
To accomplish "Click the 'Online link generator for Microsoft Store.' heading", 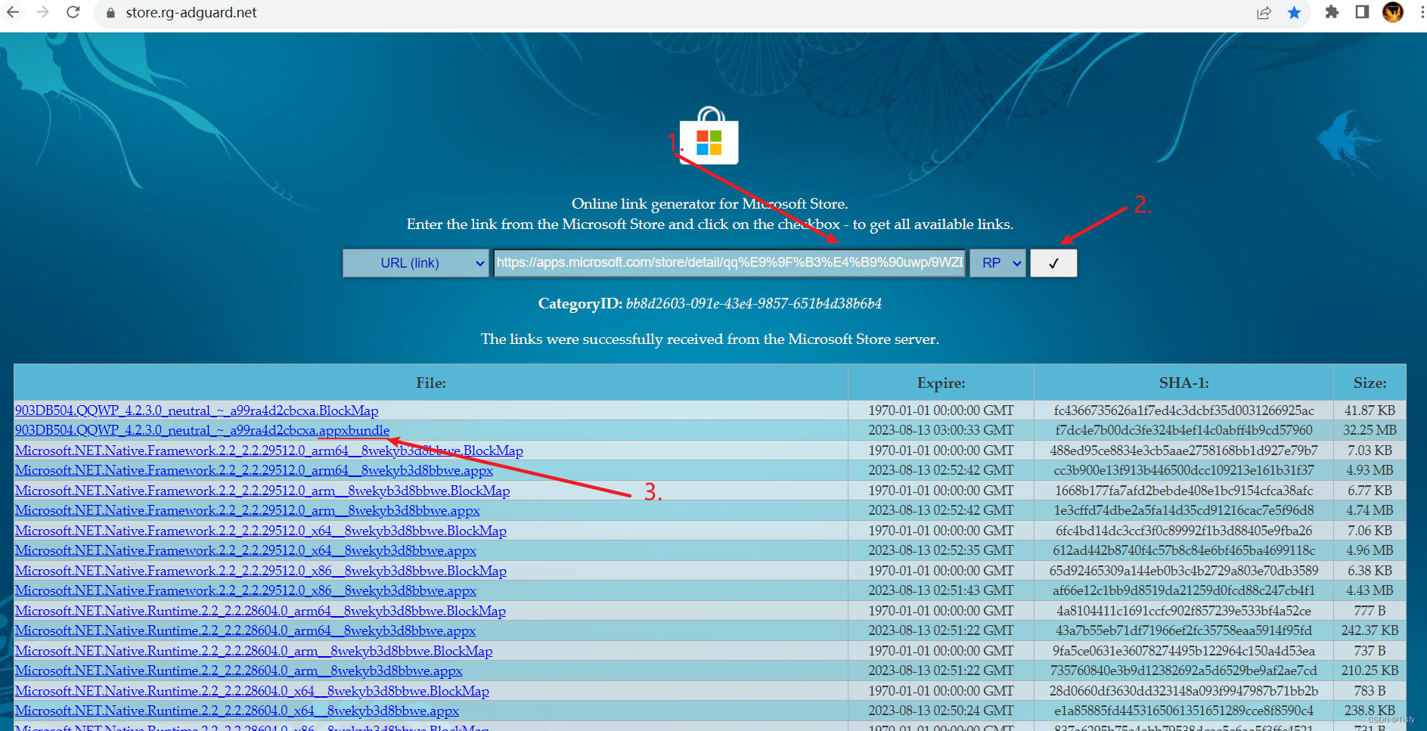I will (x=710, y=204).
